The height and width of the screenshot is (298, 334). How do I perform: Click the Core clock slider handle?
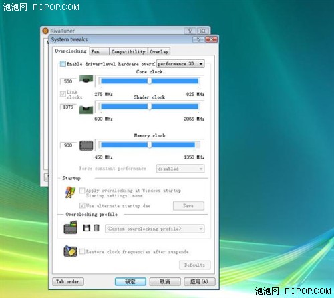[x=150, y=81]
